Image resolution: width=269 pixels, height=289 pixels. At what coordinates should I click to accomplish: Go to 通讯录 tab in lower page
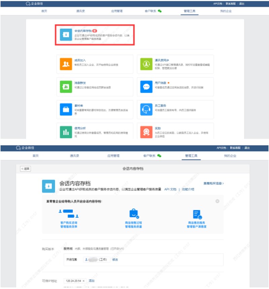pos(74,156)
